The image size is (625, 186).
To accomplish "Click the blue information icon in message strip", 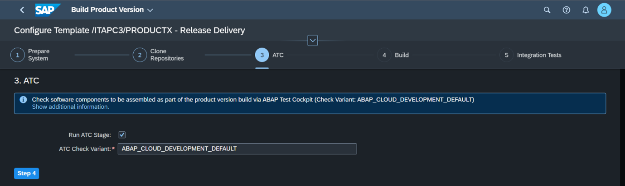I will pos(23,100).
